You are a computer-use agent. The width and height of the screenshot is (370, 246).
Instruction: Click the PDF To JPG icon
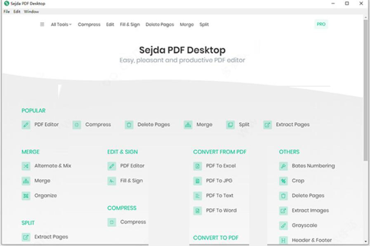198,181
